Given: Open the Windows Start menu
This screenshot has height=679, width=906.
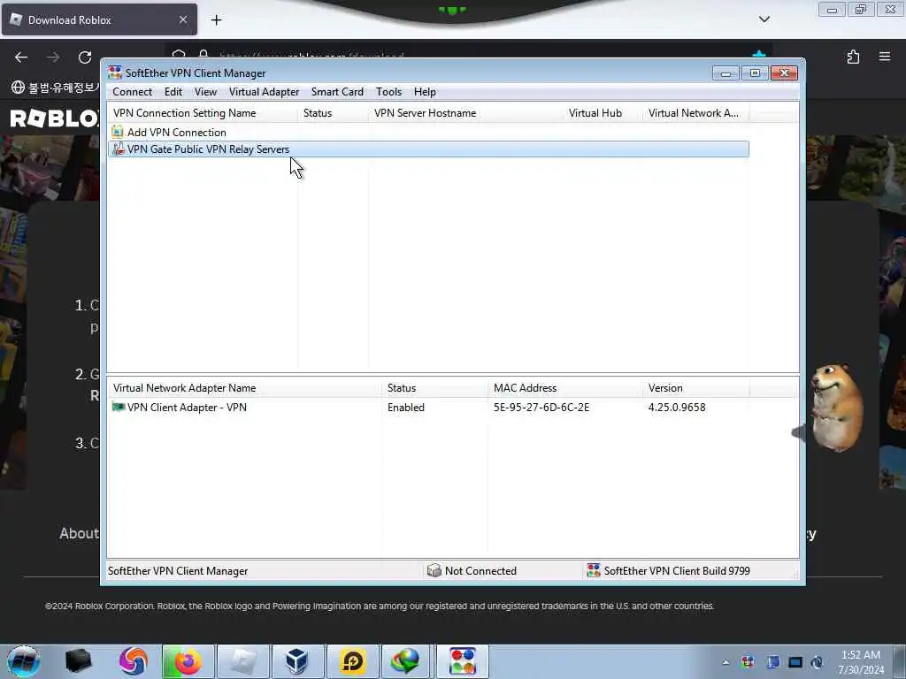Looking at the screenshot, I should click(x=24, y=661).
